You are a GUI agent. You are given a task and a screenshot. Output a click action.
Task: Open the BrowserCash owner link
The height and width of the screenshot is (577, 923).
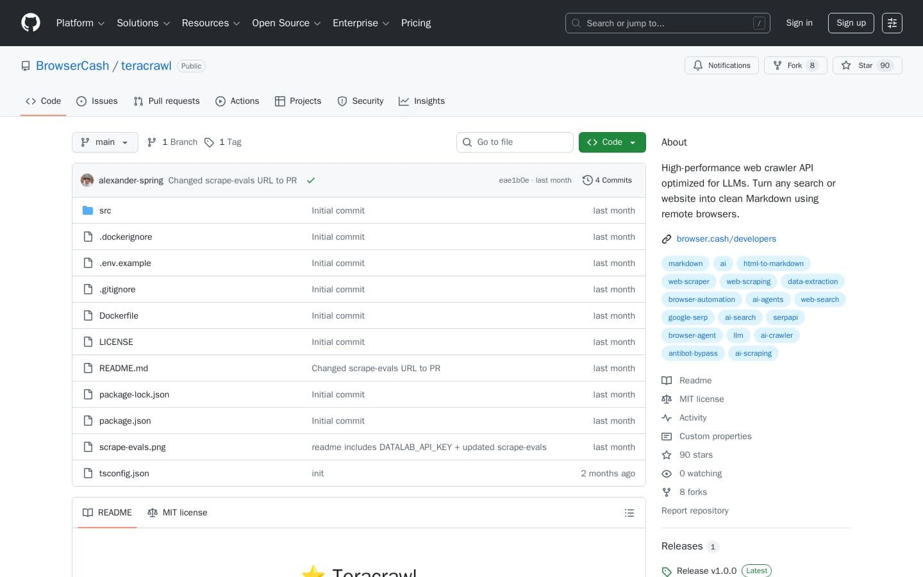72,66
